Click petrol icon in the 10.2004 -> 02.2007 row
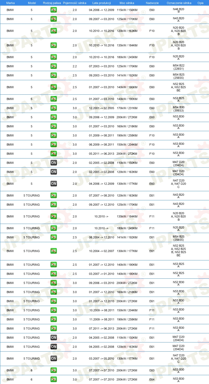Screen dimensions: 209x384 pos(54,251)
